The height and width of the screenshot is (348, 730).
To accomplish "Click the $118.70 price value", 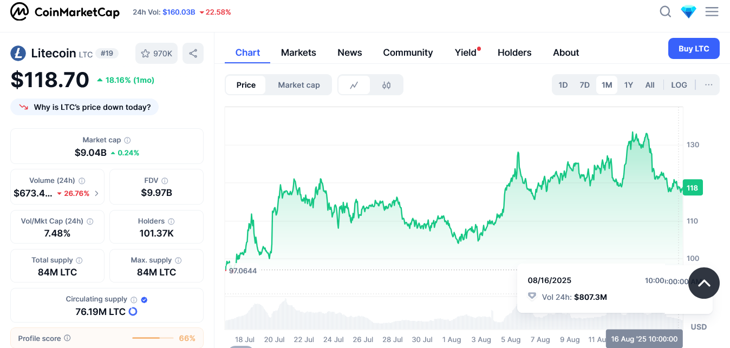I will (50, 80).
